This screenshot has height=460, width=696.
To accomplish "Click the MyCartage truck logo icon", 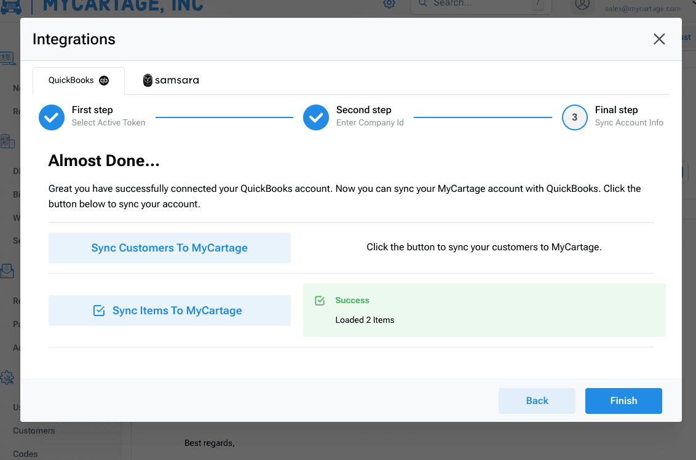I will (x=11, y=7).
